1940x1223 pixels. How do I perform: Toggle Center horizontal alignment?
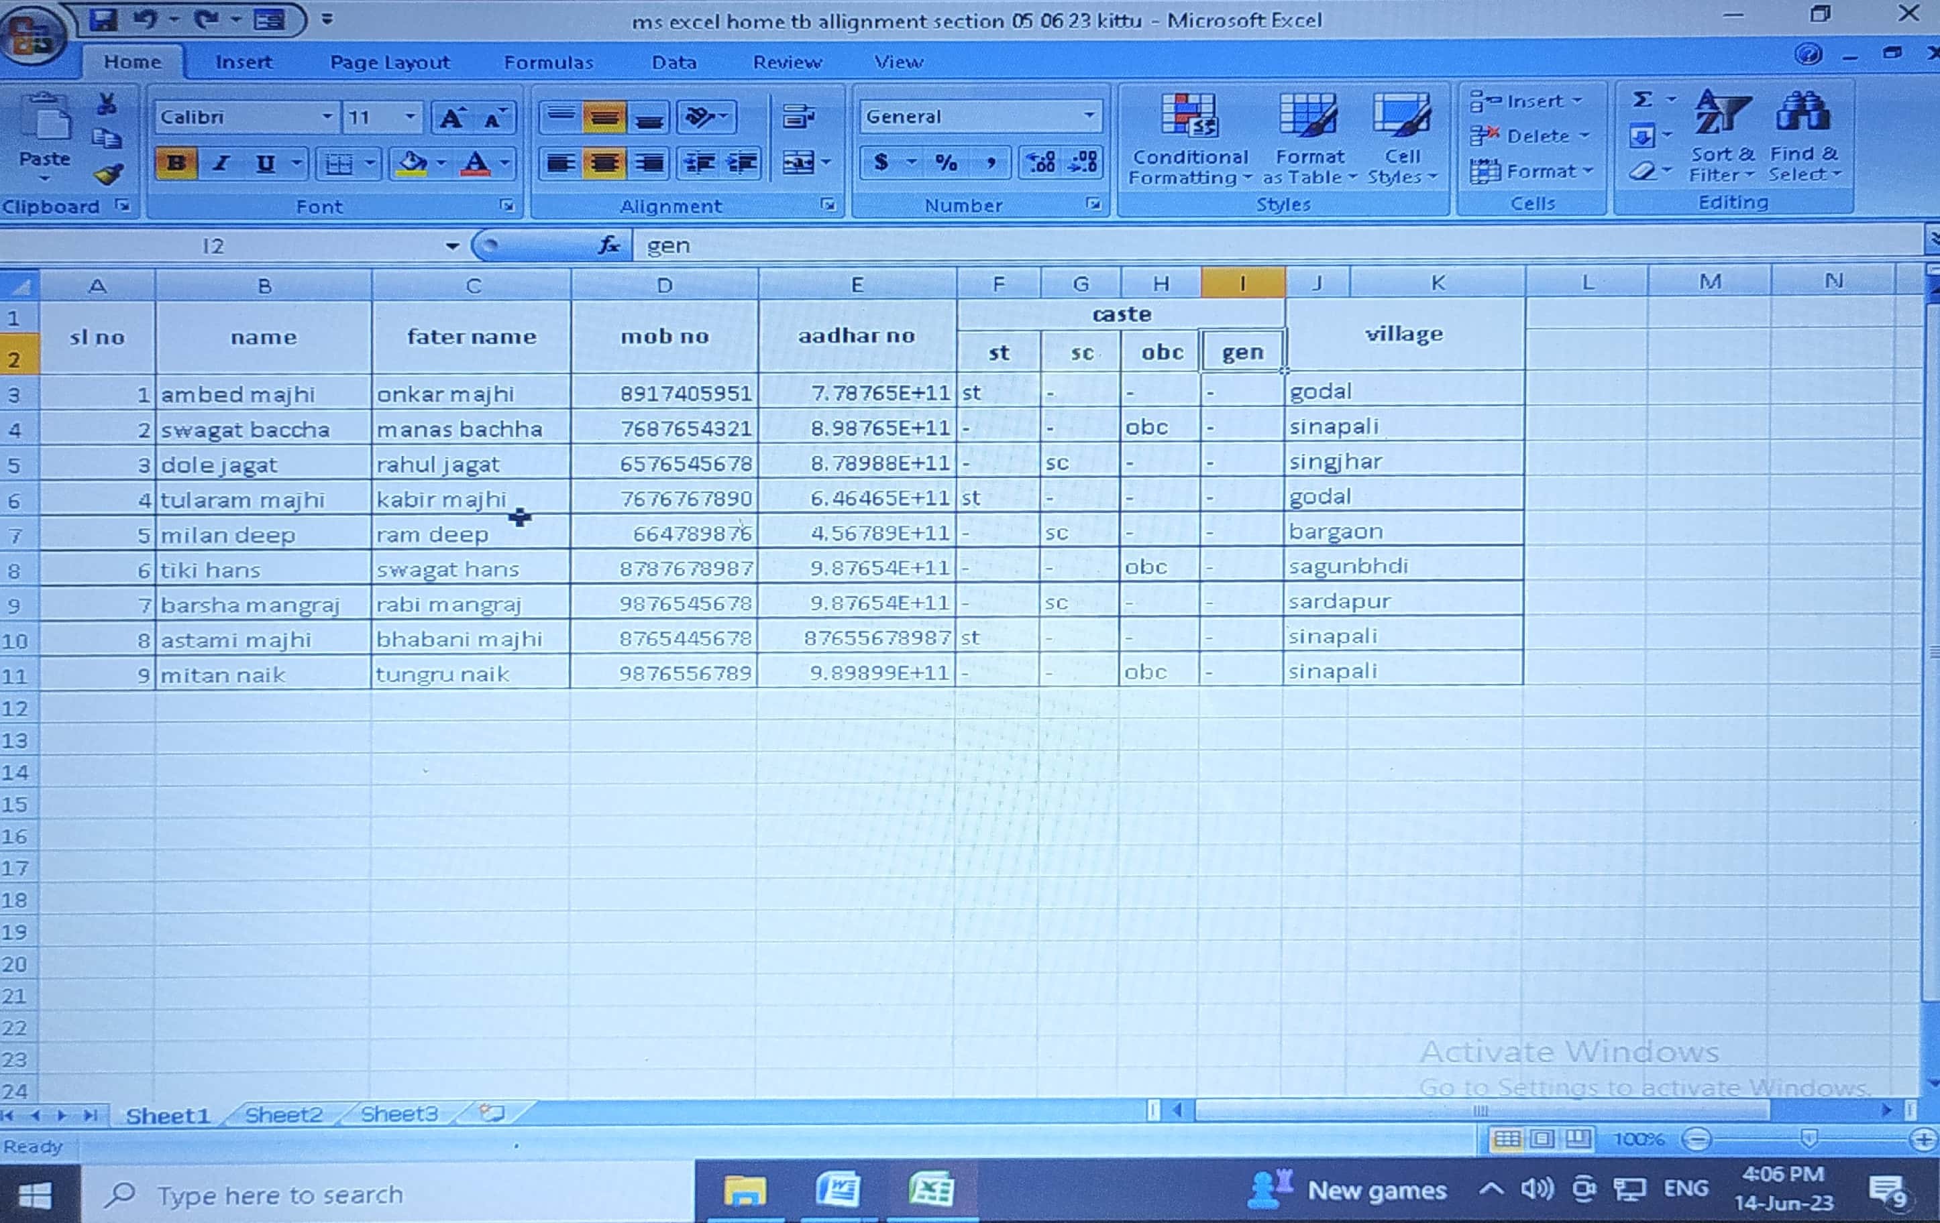604,164
